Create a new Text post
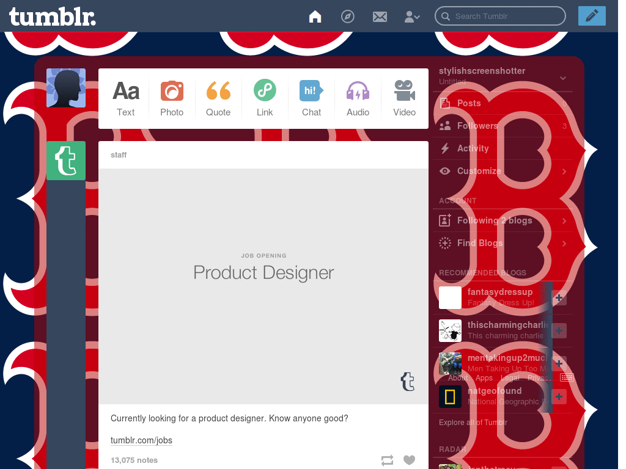This screenshot has height=469, width=626. coord(126,98)
